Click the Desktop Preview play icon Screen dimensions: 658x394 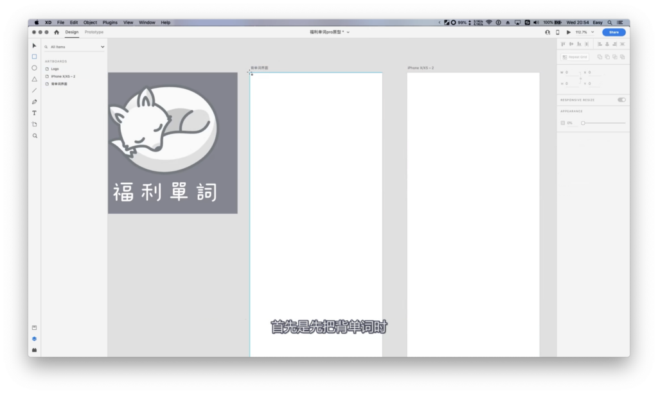[x=568, y=32]
